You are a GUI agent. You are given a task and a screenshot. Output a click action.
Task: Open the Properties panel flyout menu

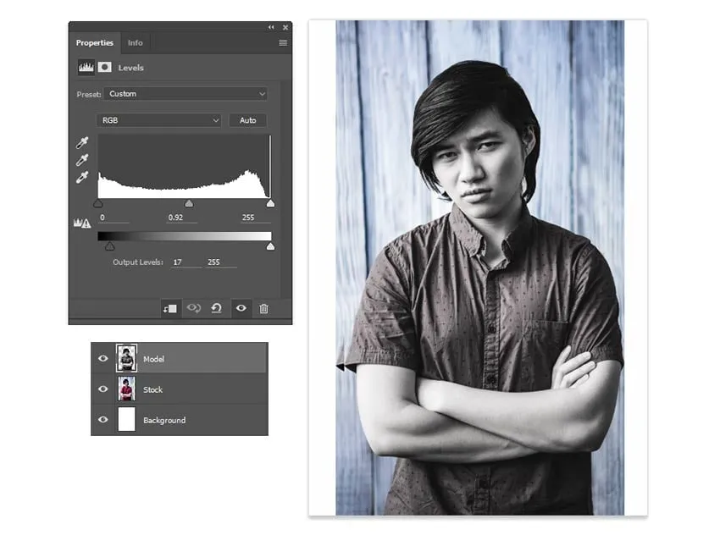coord(283,43)
